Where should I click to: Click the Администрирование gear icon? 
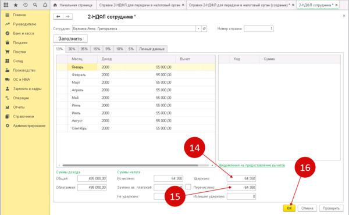point(8,126)
